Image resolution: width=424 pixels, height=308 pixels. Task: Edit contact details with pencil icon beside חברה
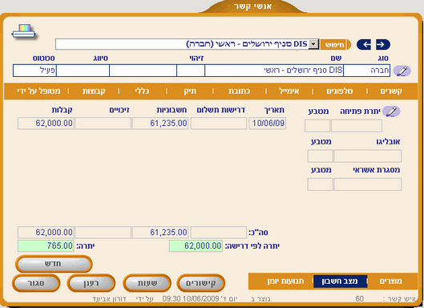[402, 71]
